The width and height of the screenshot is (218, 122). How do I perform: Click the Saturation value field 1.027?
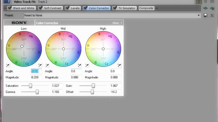pyautogui.click(x=57, y=86)
